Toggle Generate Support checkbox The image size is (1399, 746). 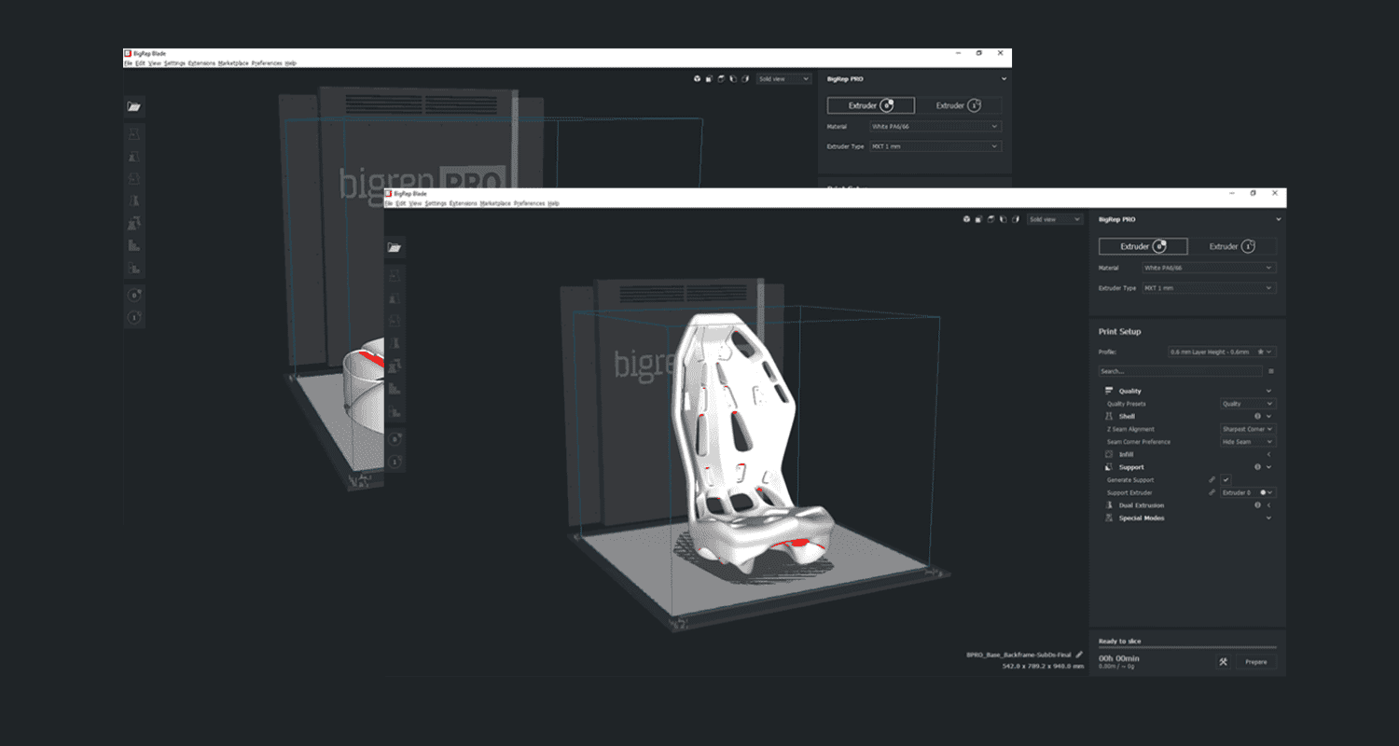pyautogui.click(x=1226, y=479)
